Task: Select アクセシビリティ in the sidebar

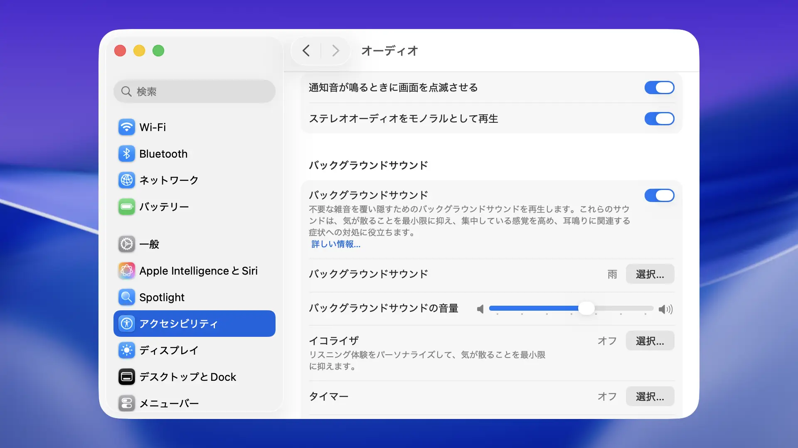Action: click(194, 324)
